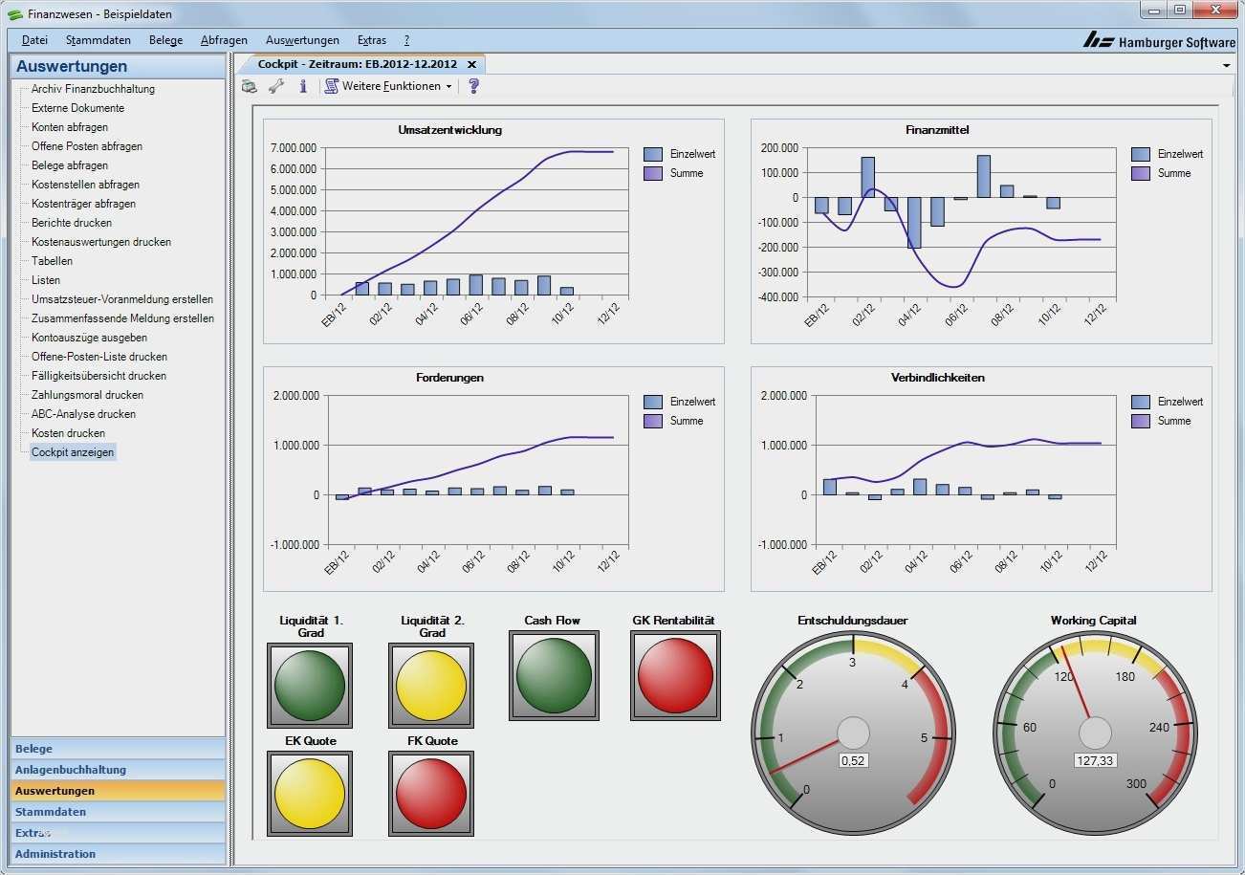Open the Belege menu in the menu bar
This screenshot has width=1245, height=875.
click(166, 40)
